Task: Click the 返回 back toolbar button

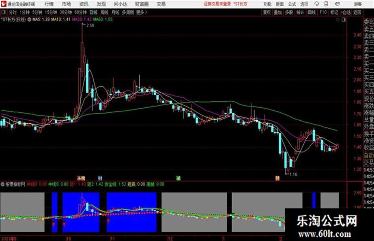Action: (x=357, y=12)
